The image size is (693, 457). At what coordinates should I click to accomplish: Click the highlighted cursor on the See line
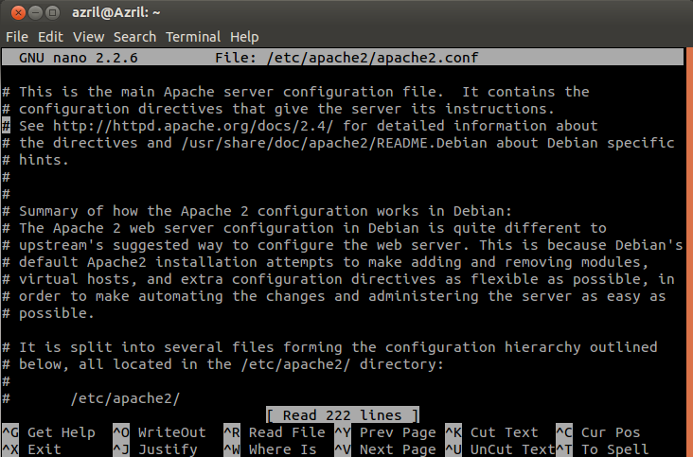[6, 126]
